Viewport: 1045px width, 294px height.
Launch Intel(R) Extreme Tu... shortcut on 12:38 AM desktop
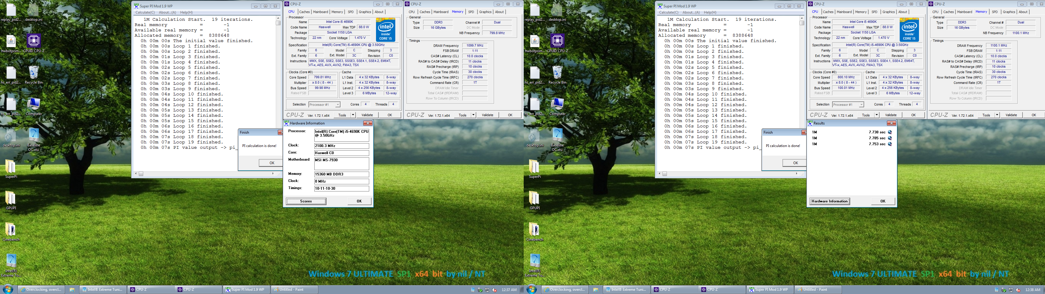tap(535, 265)
